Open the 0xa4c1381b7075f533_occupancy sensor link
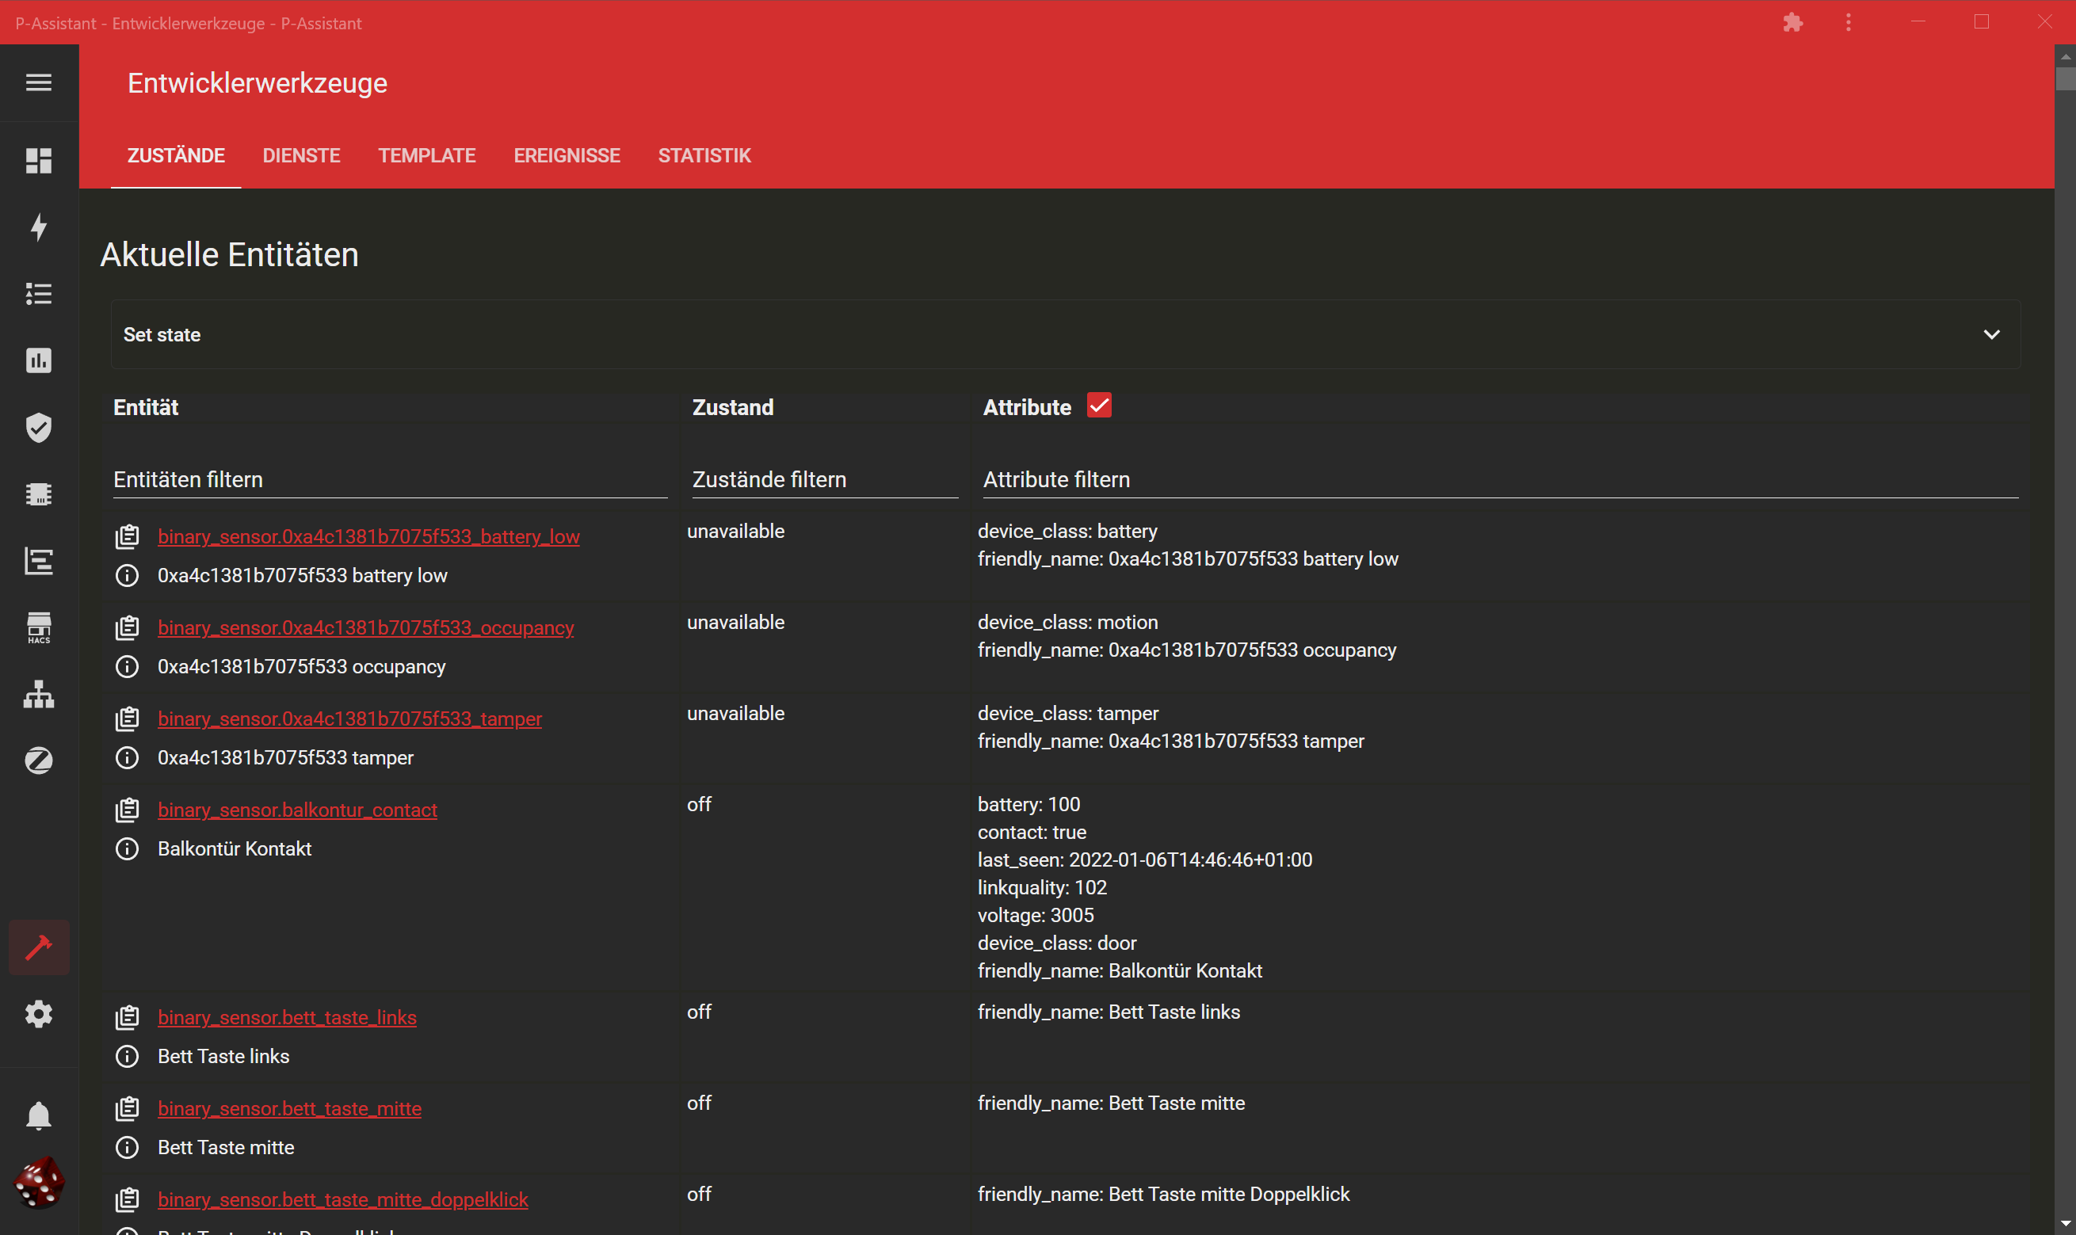This screenshot has width=2076, height=1235. tap(365, 627)
